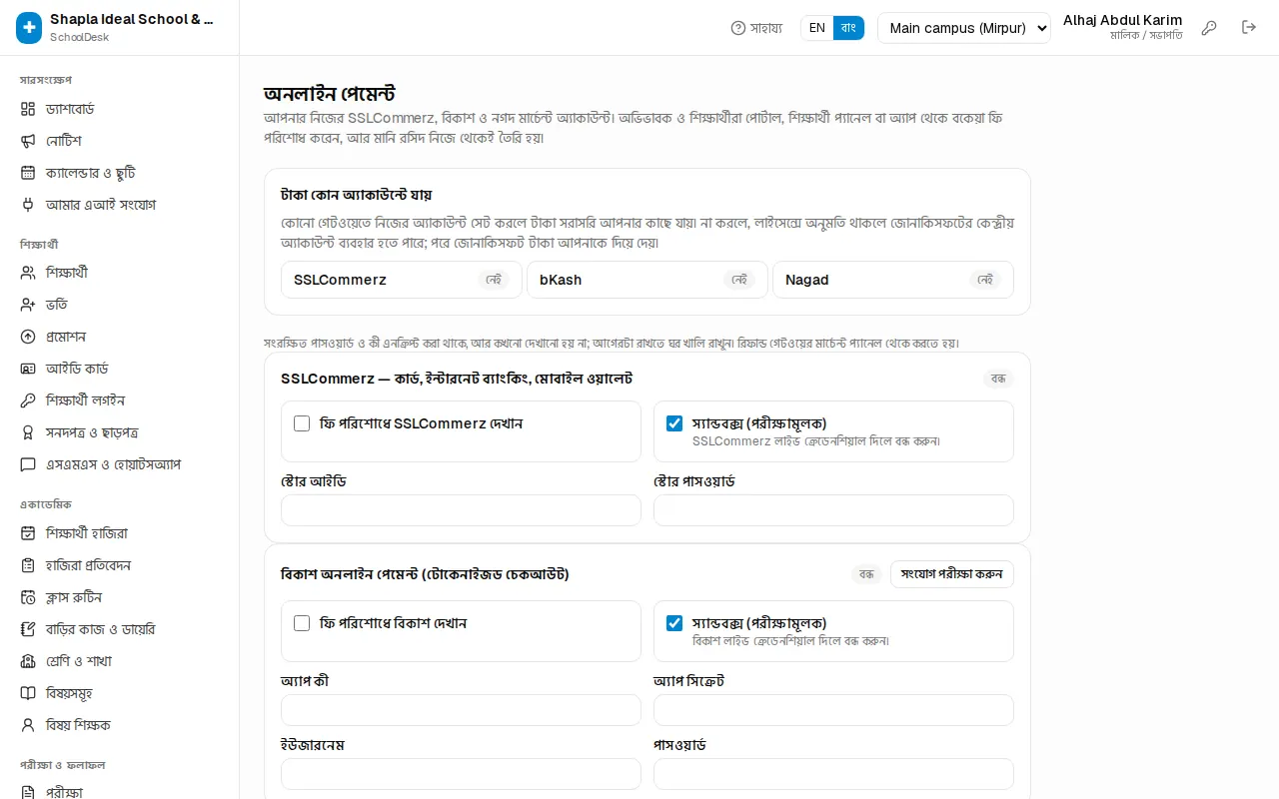Image resolution: width=1279 pixels, height=799 pixels.
Task: Click the বিকাশ ইউজারনেম input field
Action: click(x=461, y=774)
